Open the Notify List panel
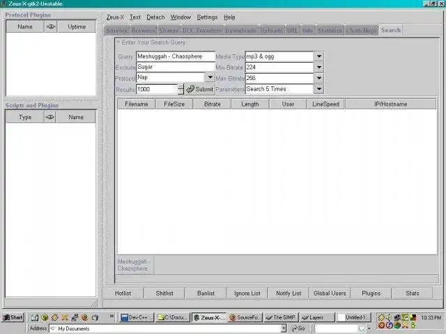Viewport: 446px width, 334px height. (x=289, y=293)
